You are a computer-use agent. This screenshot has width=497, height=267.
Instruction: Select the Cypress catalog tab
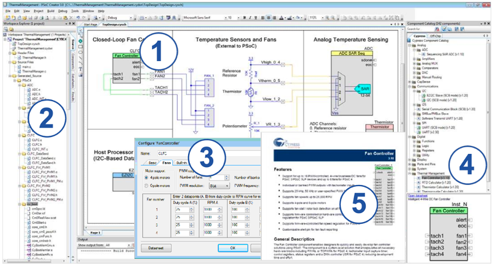pos(419,36)
